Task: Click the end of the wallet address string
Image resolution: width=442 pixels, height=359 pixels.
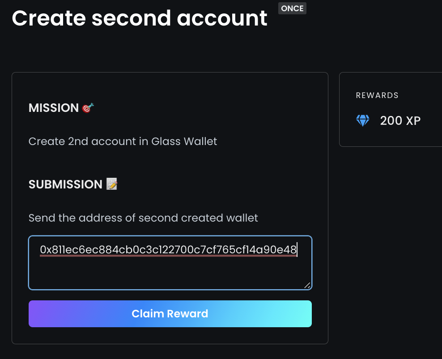Action: point(297,250)
